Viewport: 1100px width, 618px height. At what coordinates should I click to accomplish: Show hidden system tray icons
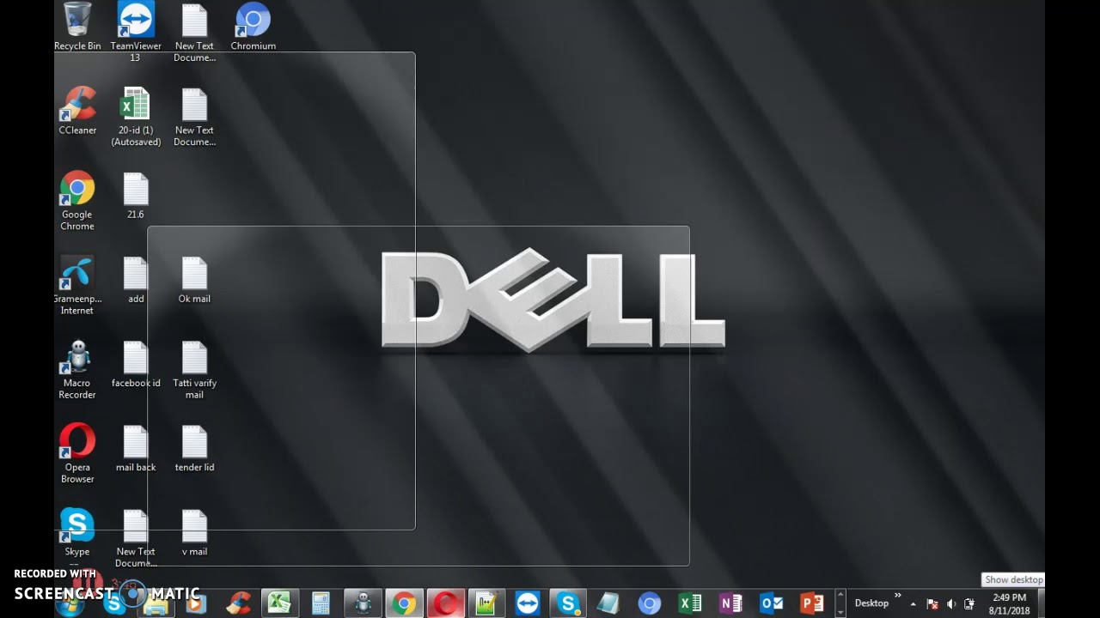pyautogui.click(x=914, y=604)
